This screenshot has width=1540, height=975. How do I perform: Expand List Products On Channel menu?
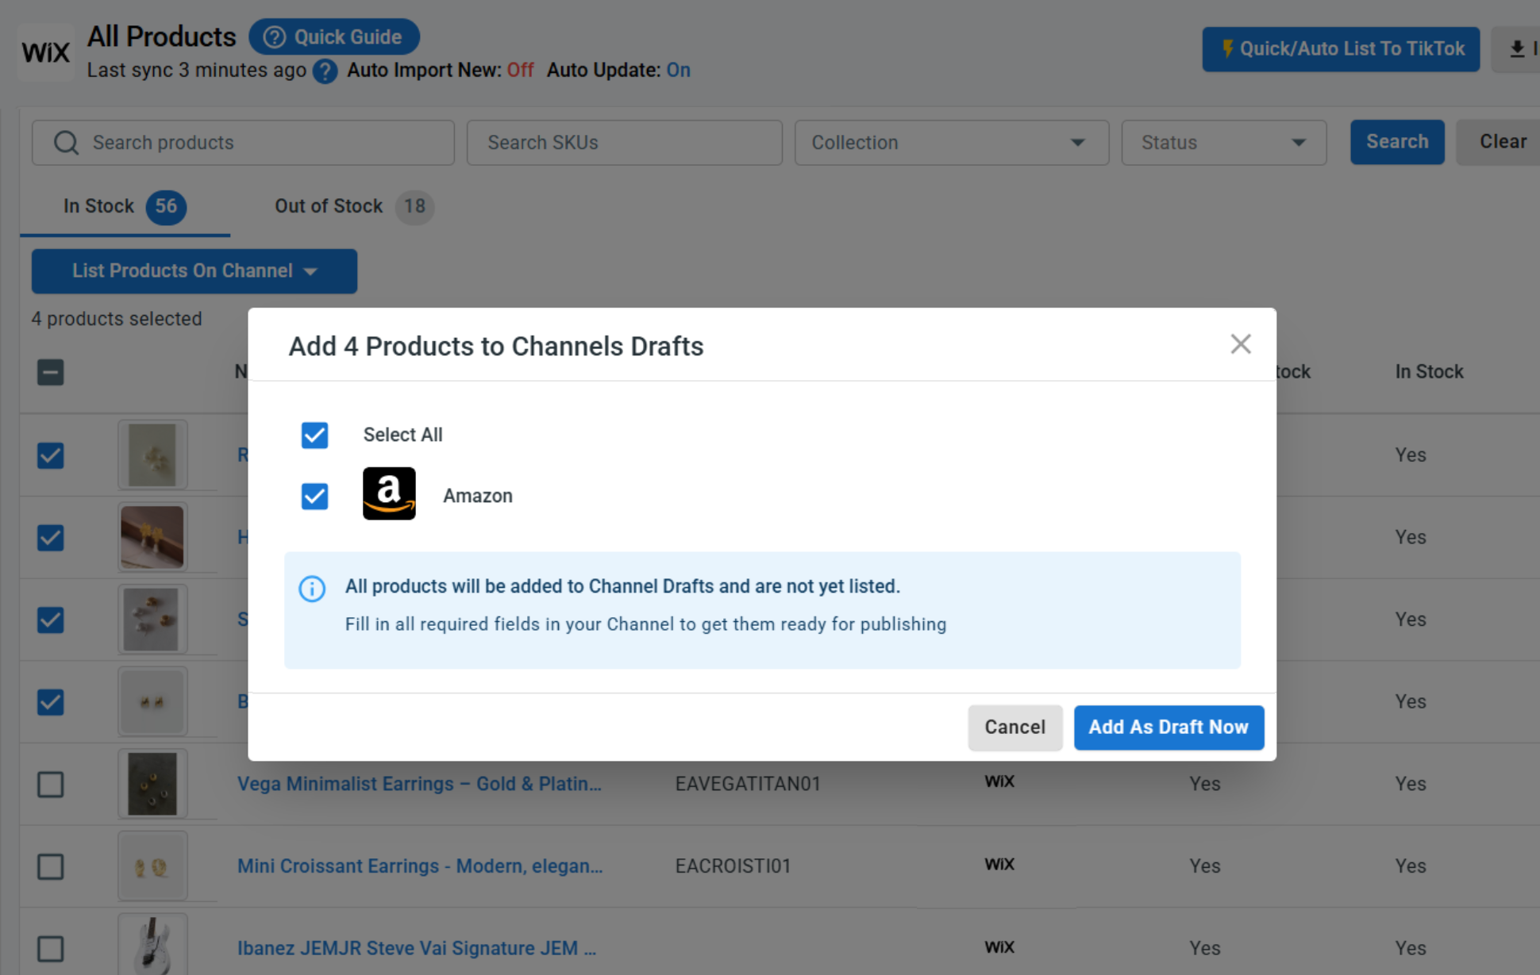(x=194, y=271)
